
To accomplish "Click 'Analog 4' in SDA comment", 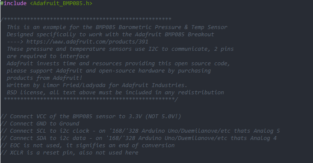I will point(263,138).
